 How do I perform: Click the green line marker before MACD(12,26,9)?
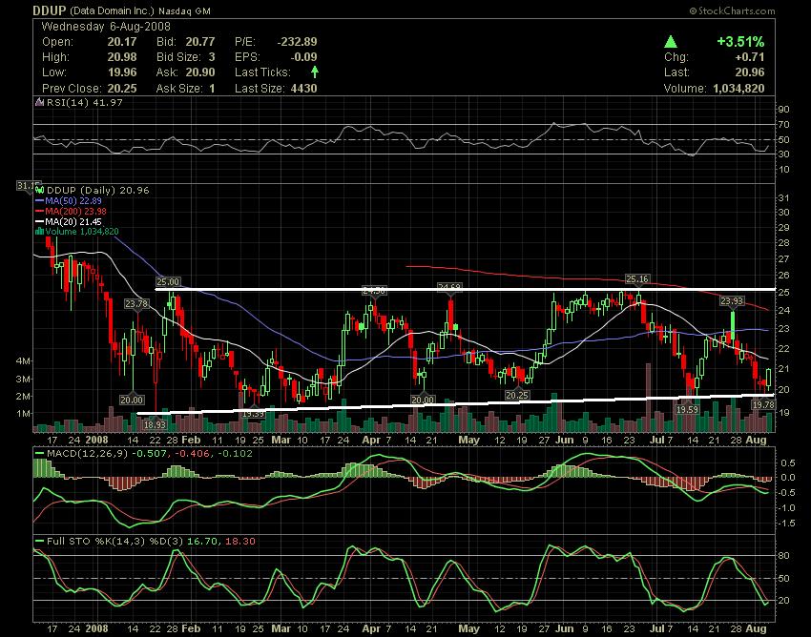point(39,454)
